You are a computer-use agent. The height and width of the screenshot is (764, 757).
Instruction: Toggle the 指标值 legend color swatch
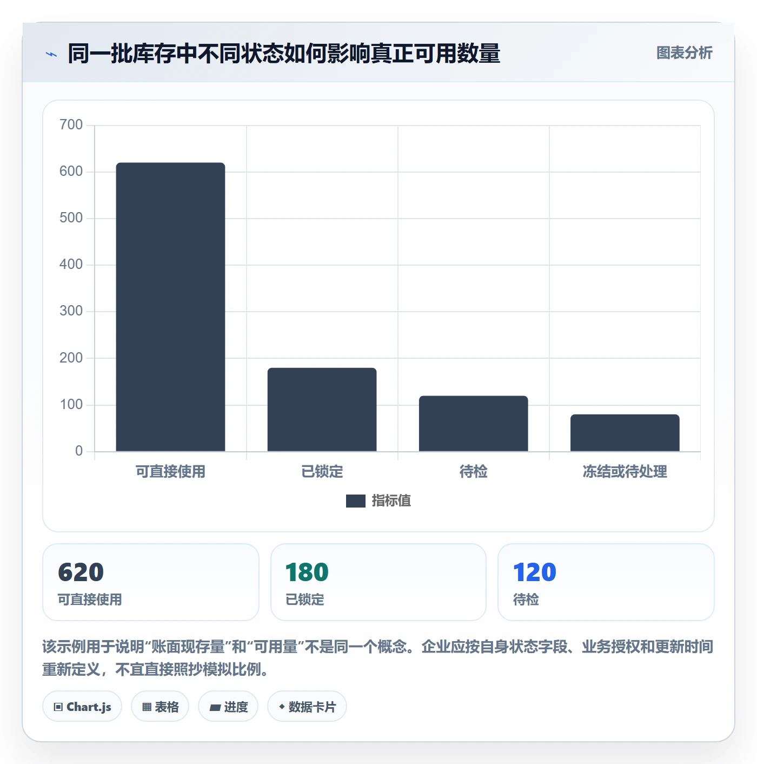click(356, 501)
